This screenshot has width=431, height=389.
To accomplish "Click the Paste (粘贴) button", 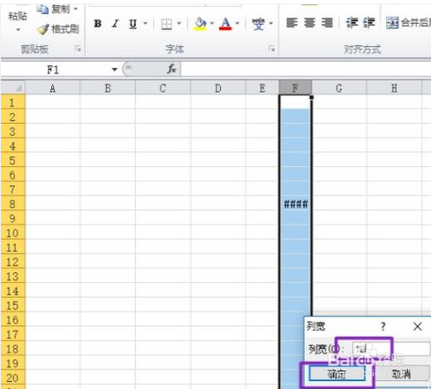I will tap(18, 16).
